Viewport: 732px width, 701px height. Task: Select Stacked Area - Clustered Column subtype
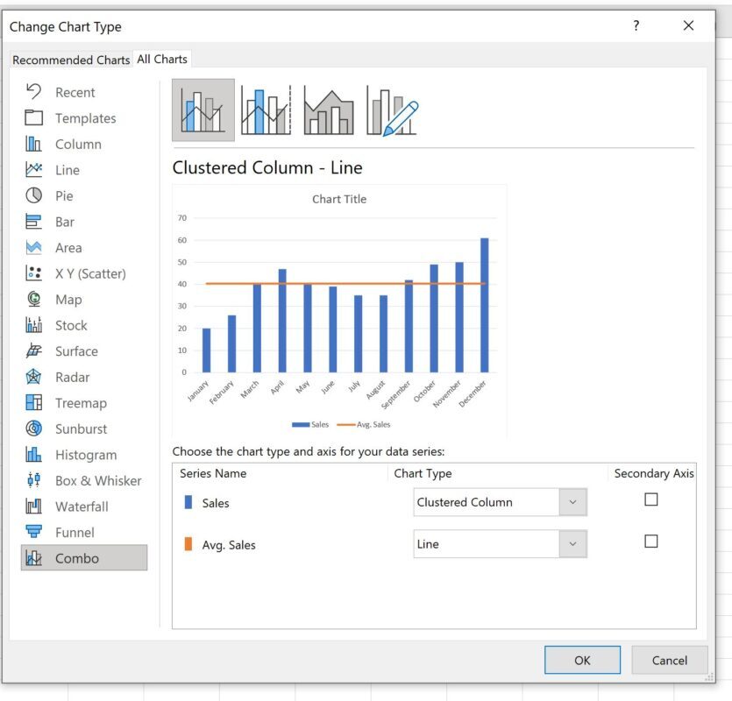329,110
